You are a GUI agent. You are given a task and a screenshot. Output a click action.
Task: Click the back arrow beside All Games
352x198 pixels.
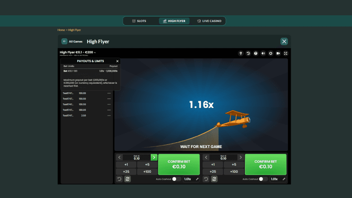65,41
